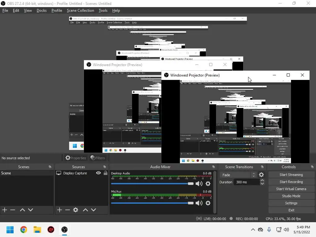Viewport: 316px width, 237px height.
Task: Open File Explorer from the taskbar
Action: point(37,230)
